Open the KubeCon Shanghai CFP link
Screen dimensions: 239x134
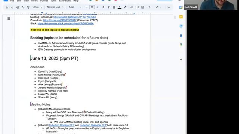coord(93,125)
